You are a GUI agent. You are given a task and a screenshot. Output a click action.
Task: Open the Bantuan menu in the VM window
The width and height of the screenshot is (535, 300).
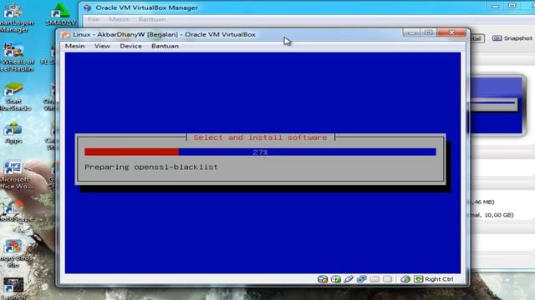[x=165, y=46]
